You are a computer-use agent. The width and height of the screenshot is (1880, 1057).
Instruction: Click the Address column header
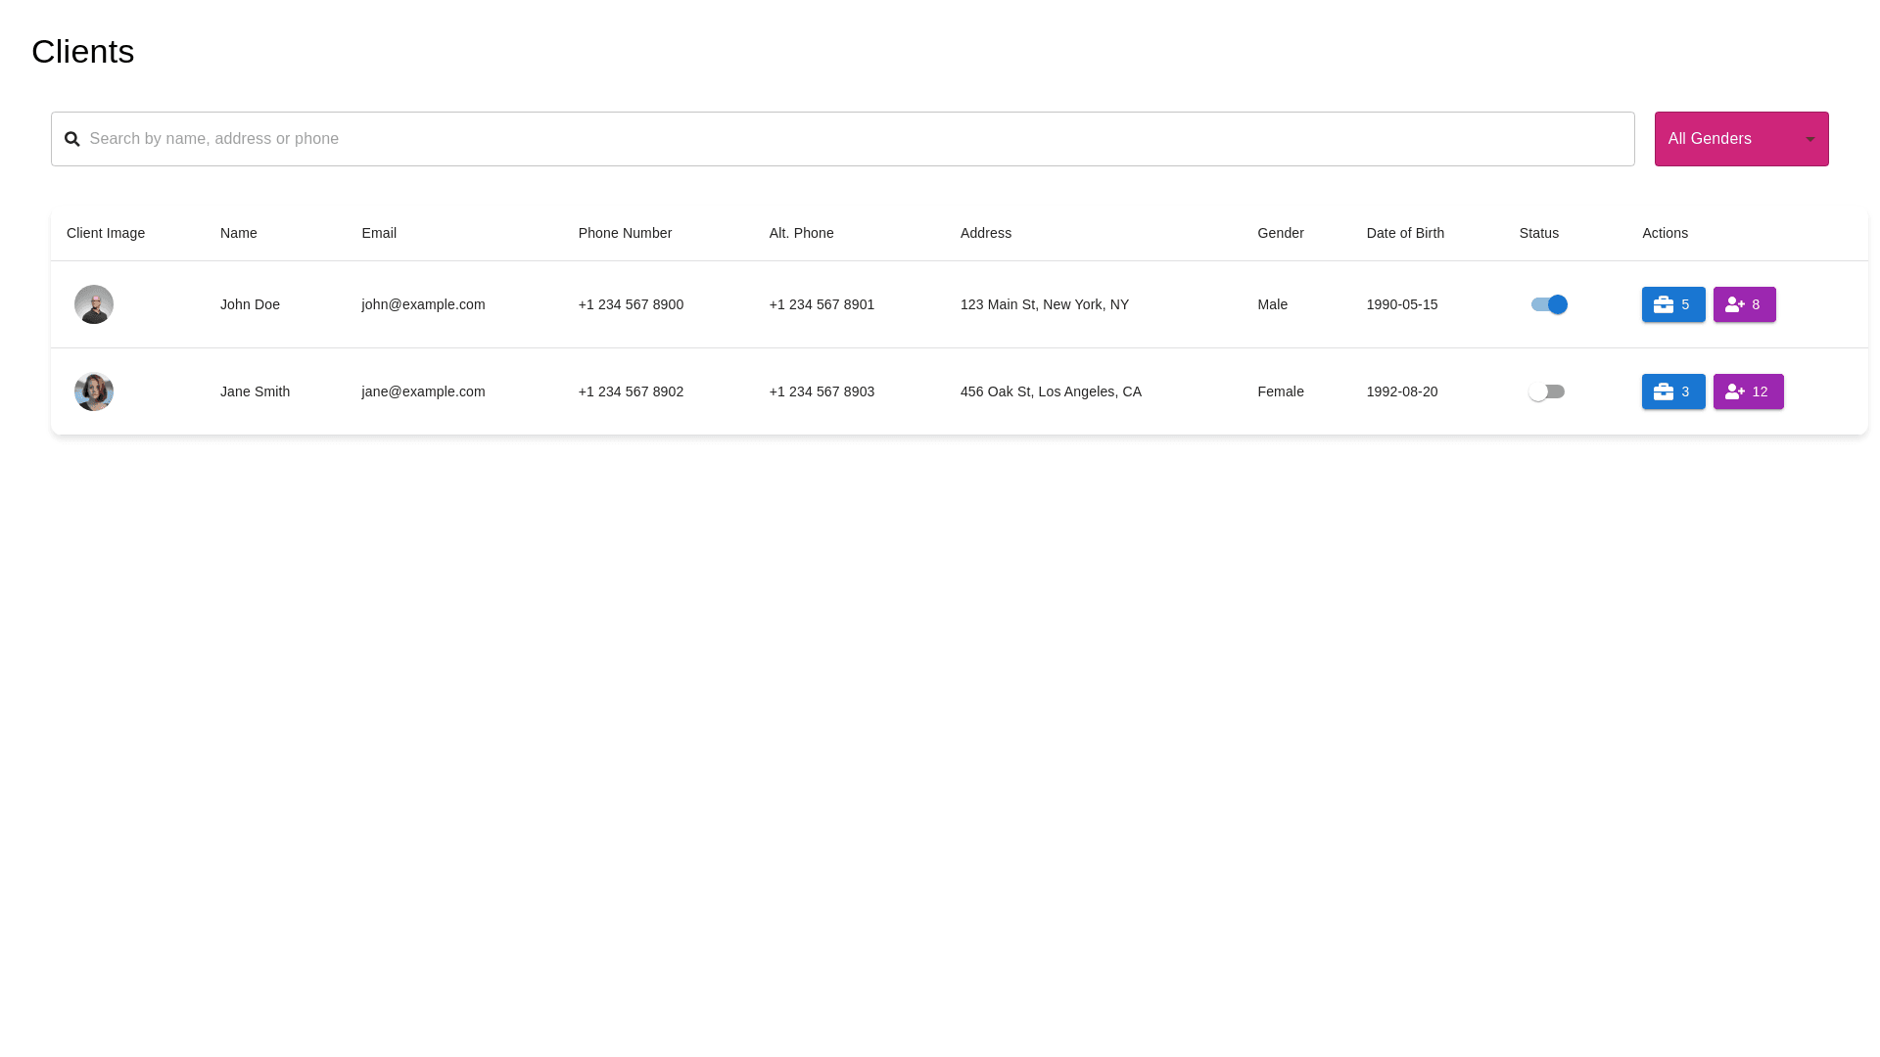pos(985,233)
